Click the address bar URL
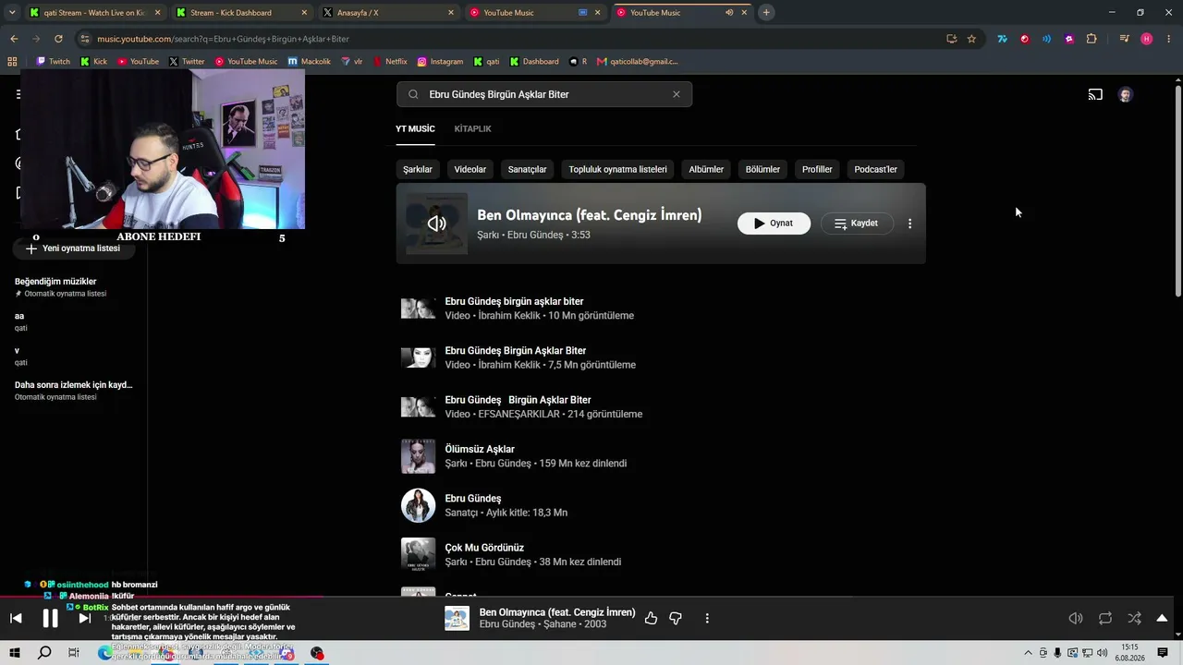The image size is (1183, 665). 223,39
